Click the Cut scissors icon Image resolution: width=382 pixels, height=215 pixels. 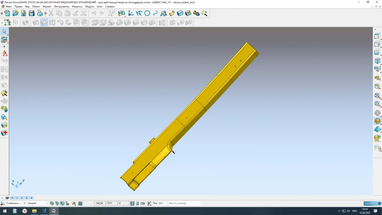[x=51, y=14]
